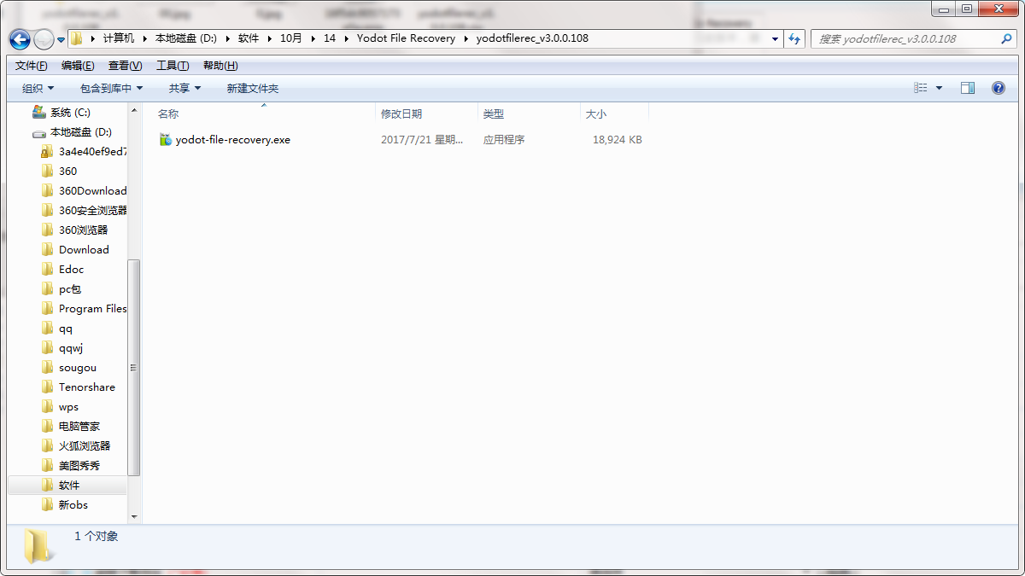Click the wps folder icon
The width and height of the screenshot is (1025, 576).
(x=48, y=406)
